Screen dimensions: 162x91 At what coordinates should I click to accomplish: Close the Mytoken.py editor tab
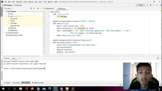coord(55,8)
